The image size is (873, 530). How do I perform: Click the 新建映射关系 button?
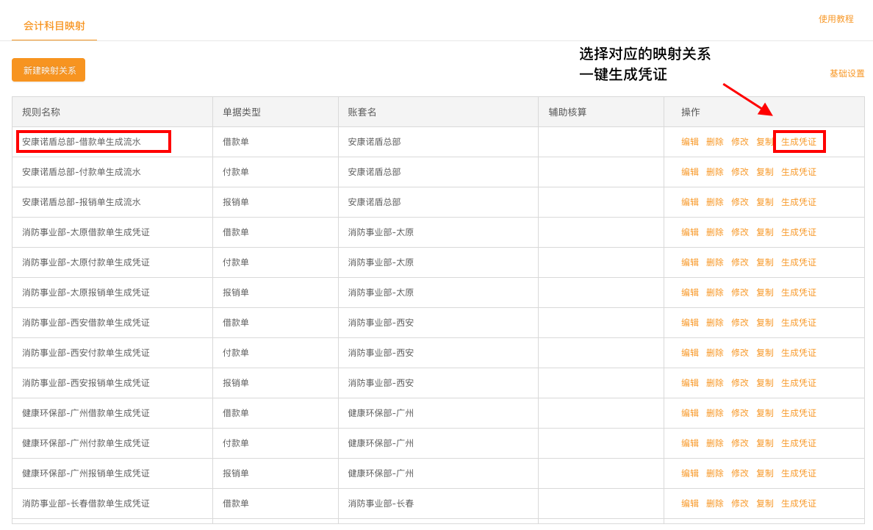pyautogui.click(x=48, y=70)
